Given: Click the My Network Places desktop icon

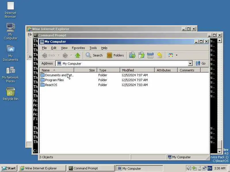Looking at the screenshot, I should pyautogui.click(x=10, y=75).
